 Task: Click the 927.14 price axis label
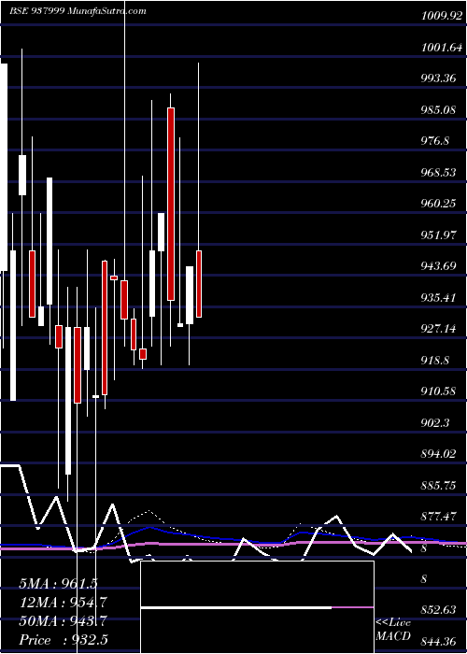[438, 329]
